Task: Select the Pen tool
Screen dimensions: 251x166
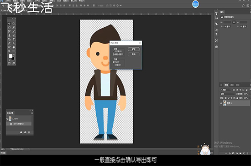Action: [x=9, y=43]
